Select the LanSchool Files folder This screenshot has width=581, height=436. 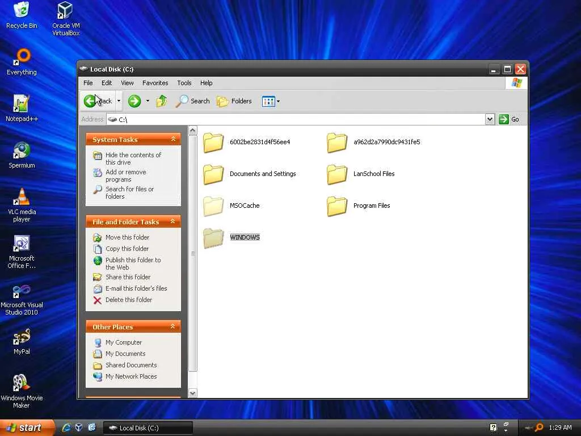pyautogui.click(x=361, y=174)
